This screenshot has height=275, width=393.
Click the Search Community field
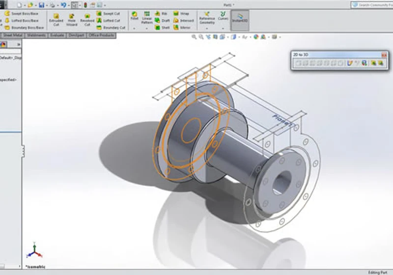pos(372,5)
